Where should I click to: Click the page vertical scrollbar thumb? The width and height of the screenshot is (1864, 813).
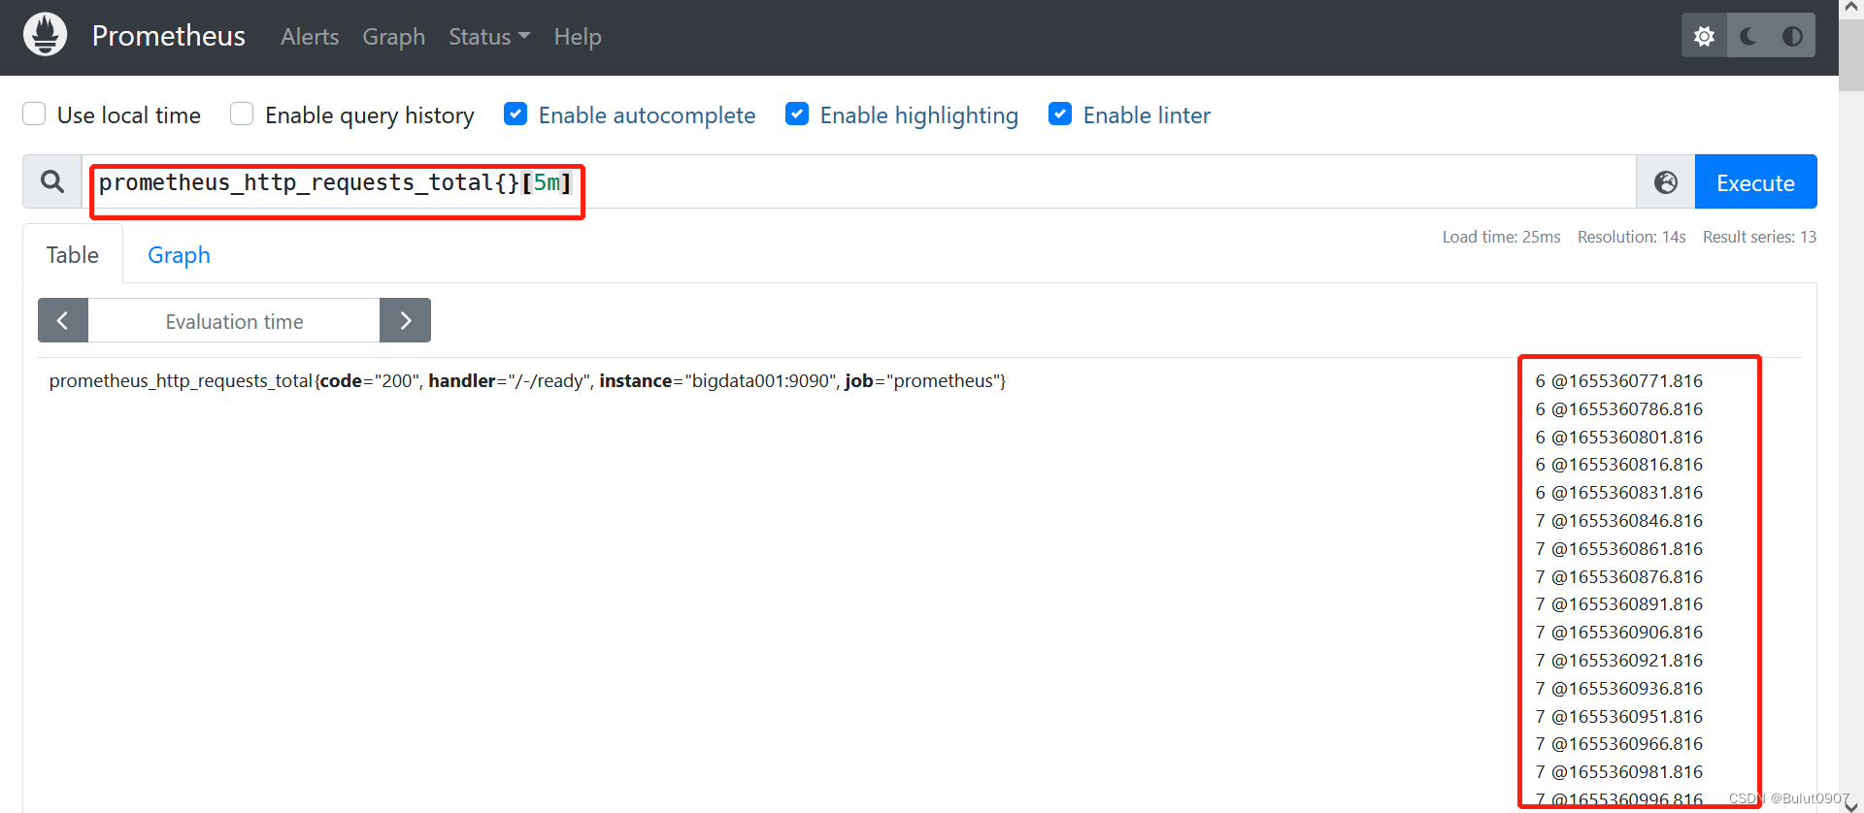click(x=1851, y=53)
